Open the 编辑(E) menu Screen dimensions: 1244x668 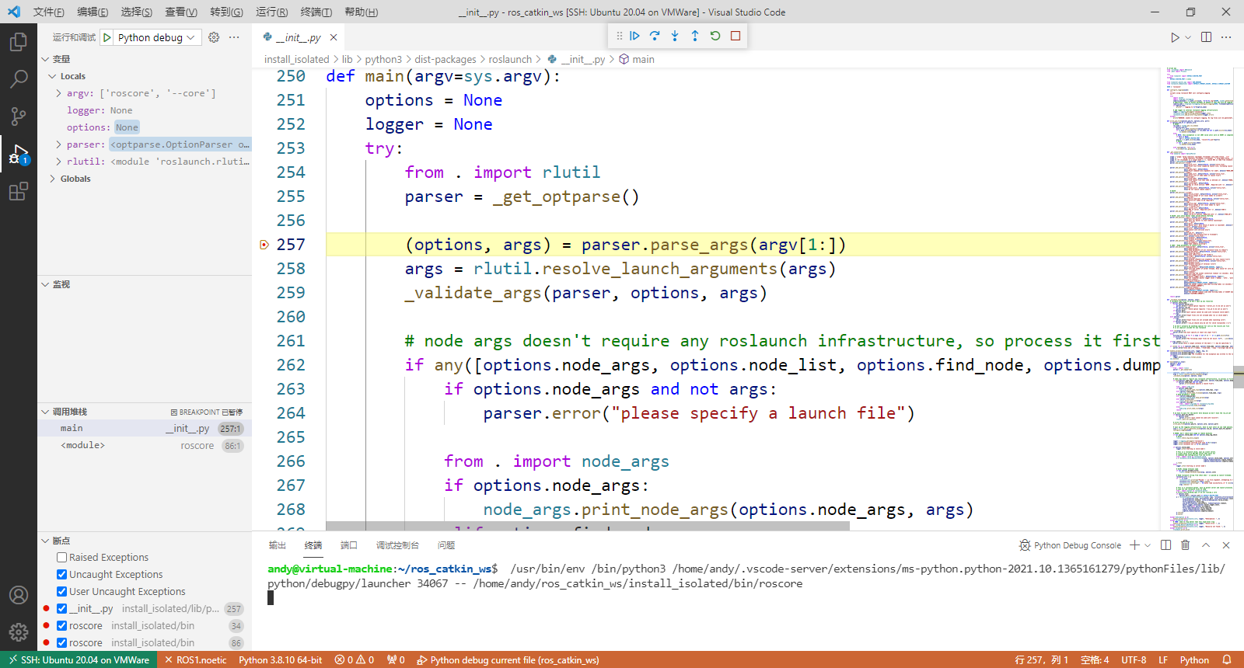[x=93, y=12]
